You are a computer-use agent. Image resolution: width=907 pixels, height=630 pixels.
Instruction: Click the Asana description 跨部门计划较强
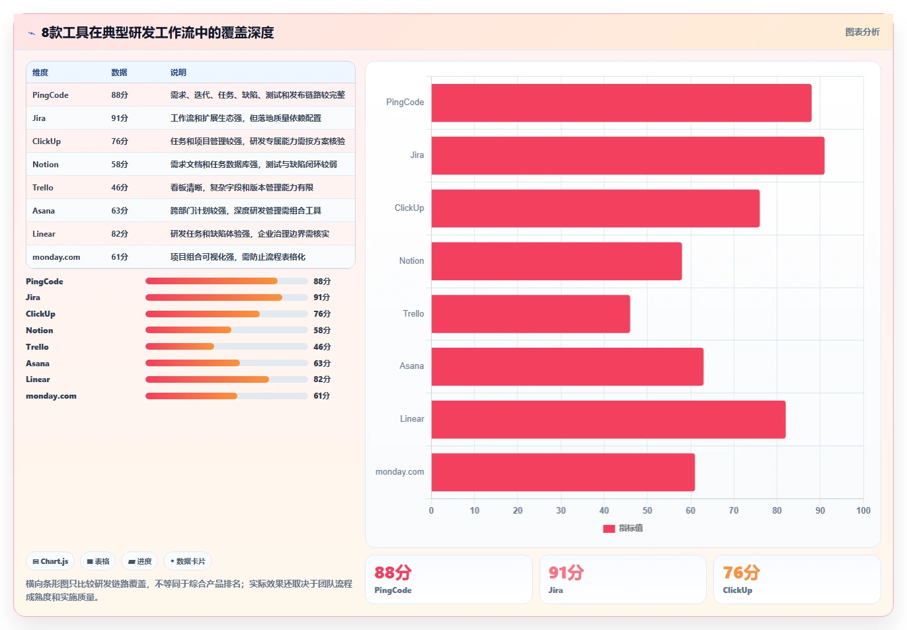tap(246, 211)
